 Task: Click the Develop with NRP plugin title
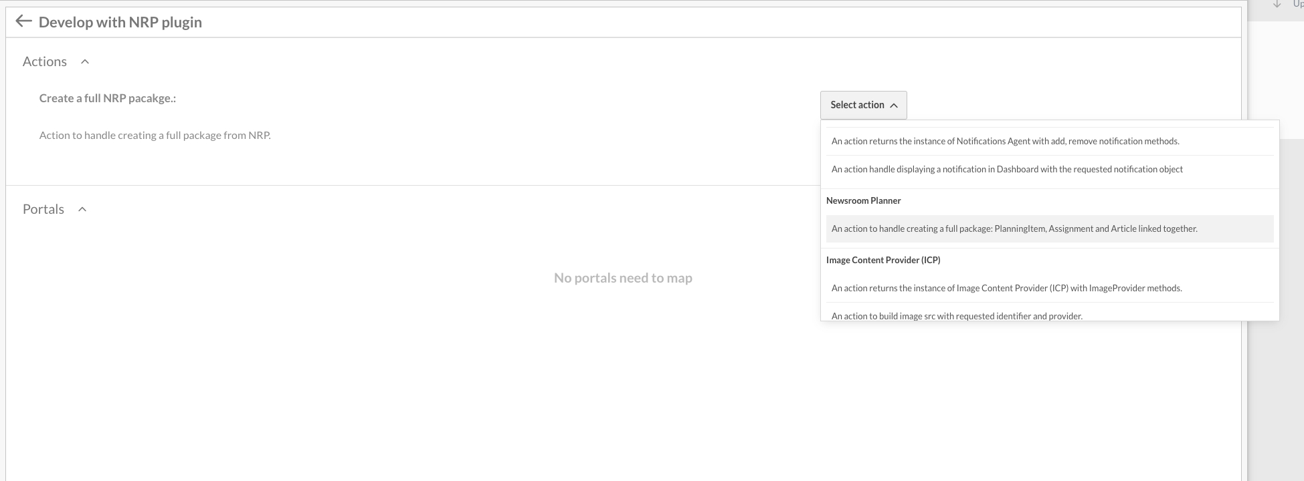120,22
